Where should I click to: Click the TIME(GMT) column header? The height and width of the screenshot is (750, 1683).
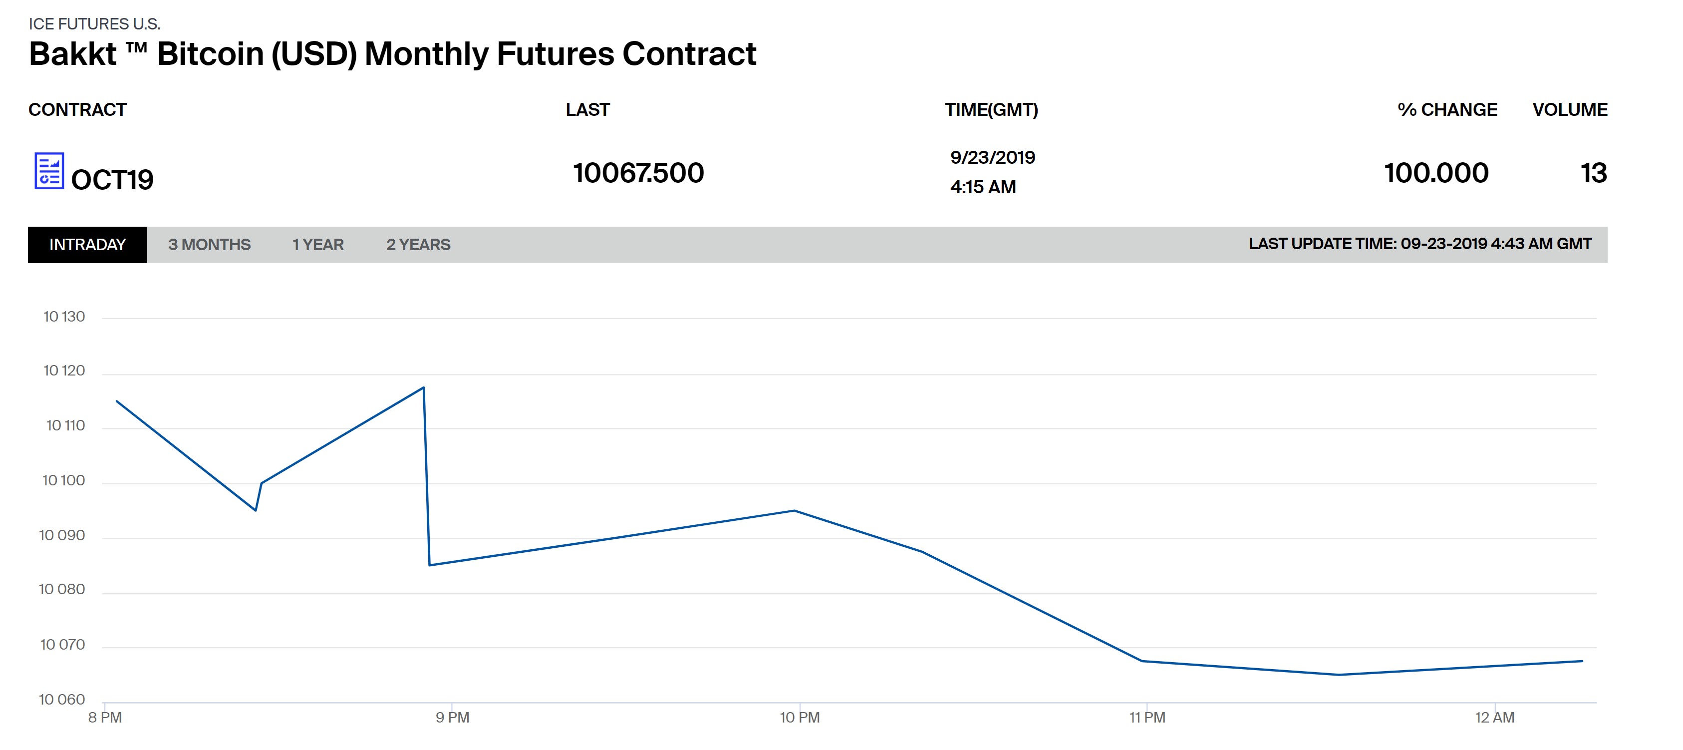point(991,109)
